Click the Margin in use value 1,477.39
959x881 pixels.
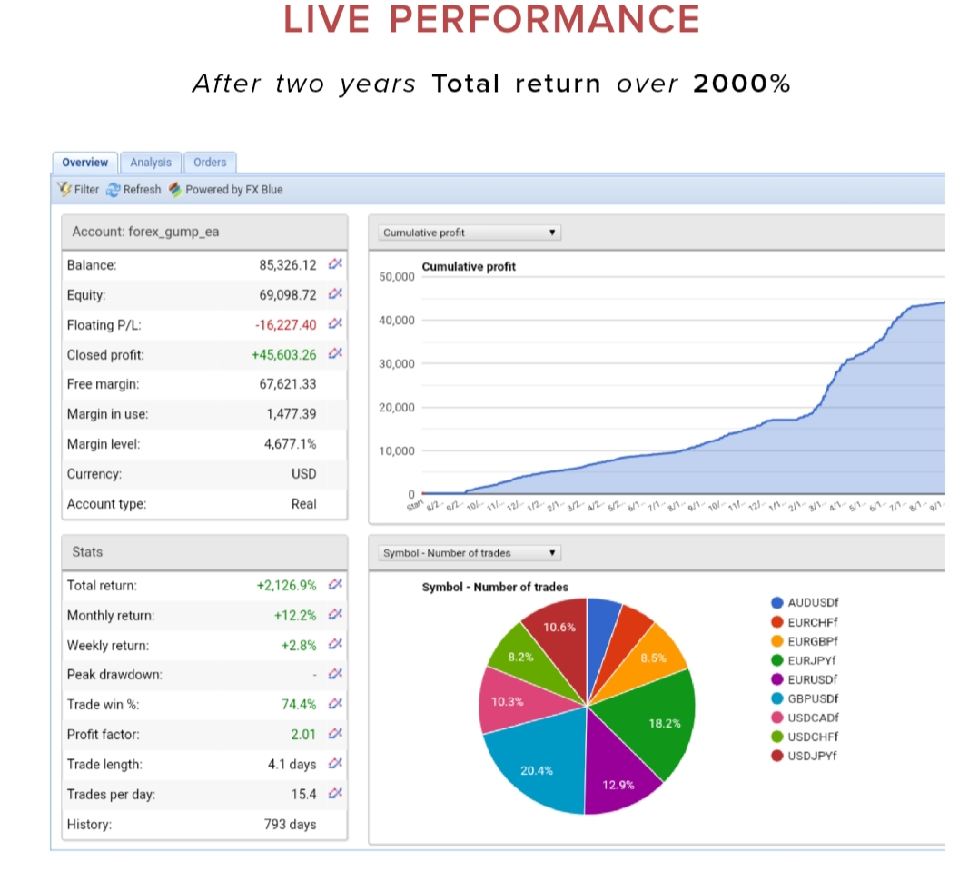click(292, 414)
